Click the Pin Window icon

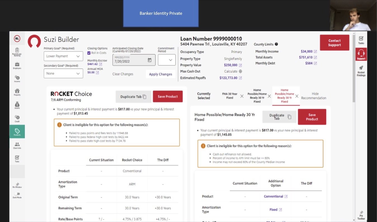pos(17,185)
